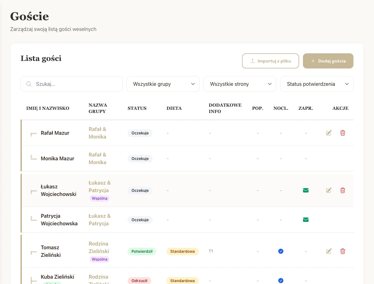Edit the Rafał Mazur guest entry
374x284 pixels.
coord(329,133)
